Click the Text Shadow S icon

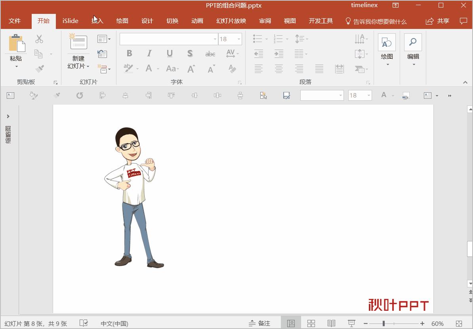coord(190,54)
